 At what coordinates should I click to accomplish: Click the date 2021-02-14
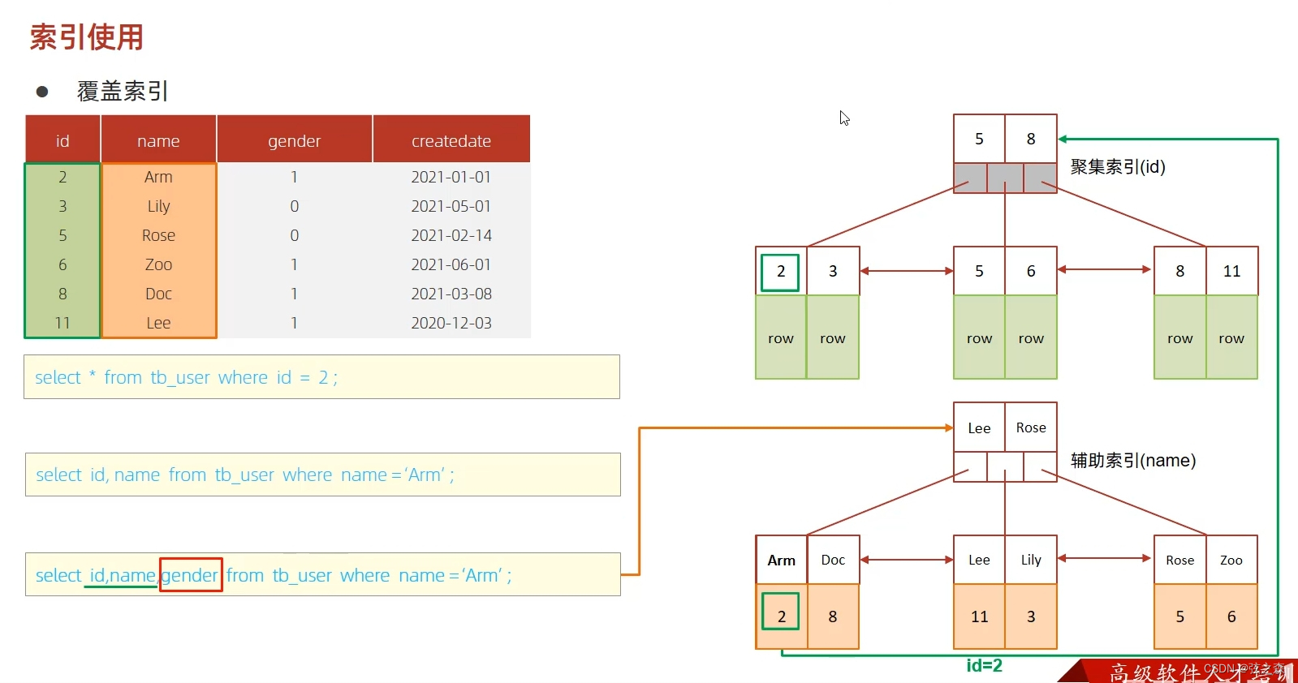pos(451,235)
